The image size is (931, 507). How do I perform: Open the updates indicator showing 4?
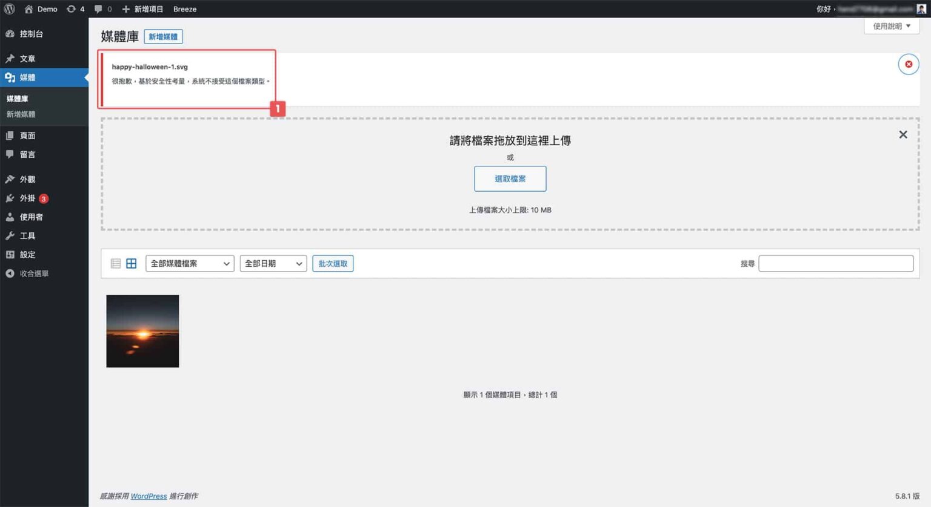(75, 9)
